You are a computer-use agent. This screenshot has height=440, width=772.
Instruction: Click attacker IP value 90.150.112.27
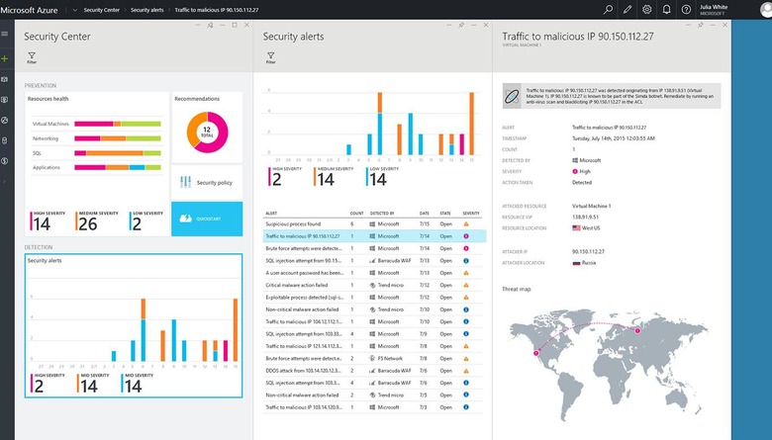(588, 252)
